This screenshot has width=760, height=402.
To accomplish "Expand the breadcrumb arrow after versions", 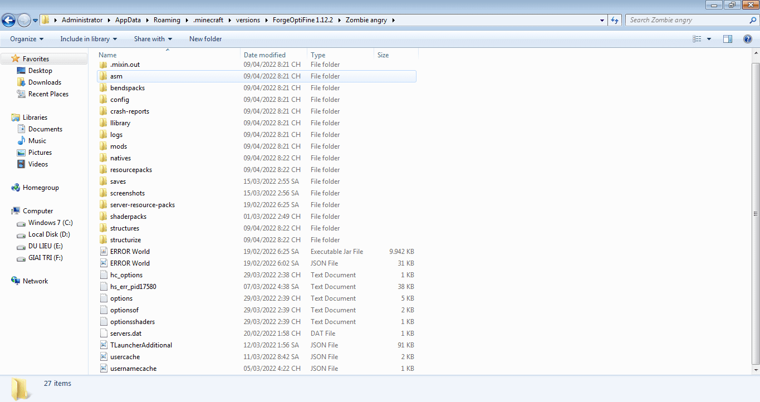I will pyautogui.click(x=266, y=20).
